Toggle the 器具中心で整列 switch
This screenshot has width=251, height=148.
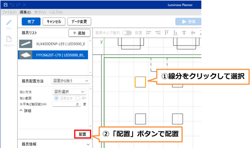tap(127, 33)
